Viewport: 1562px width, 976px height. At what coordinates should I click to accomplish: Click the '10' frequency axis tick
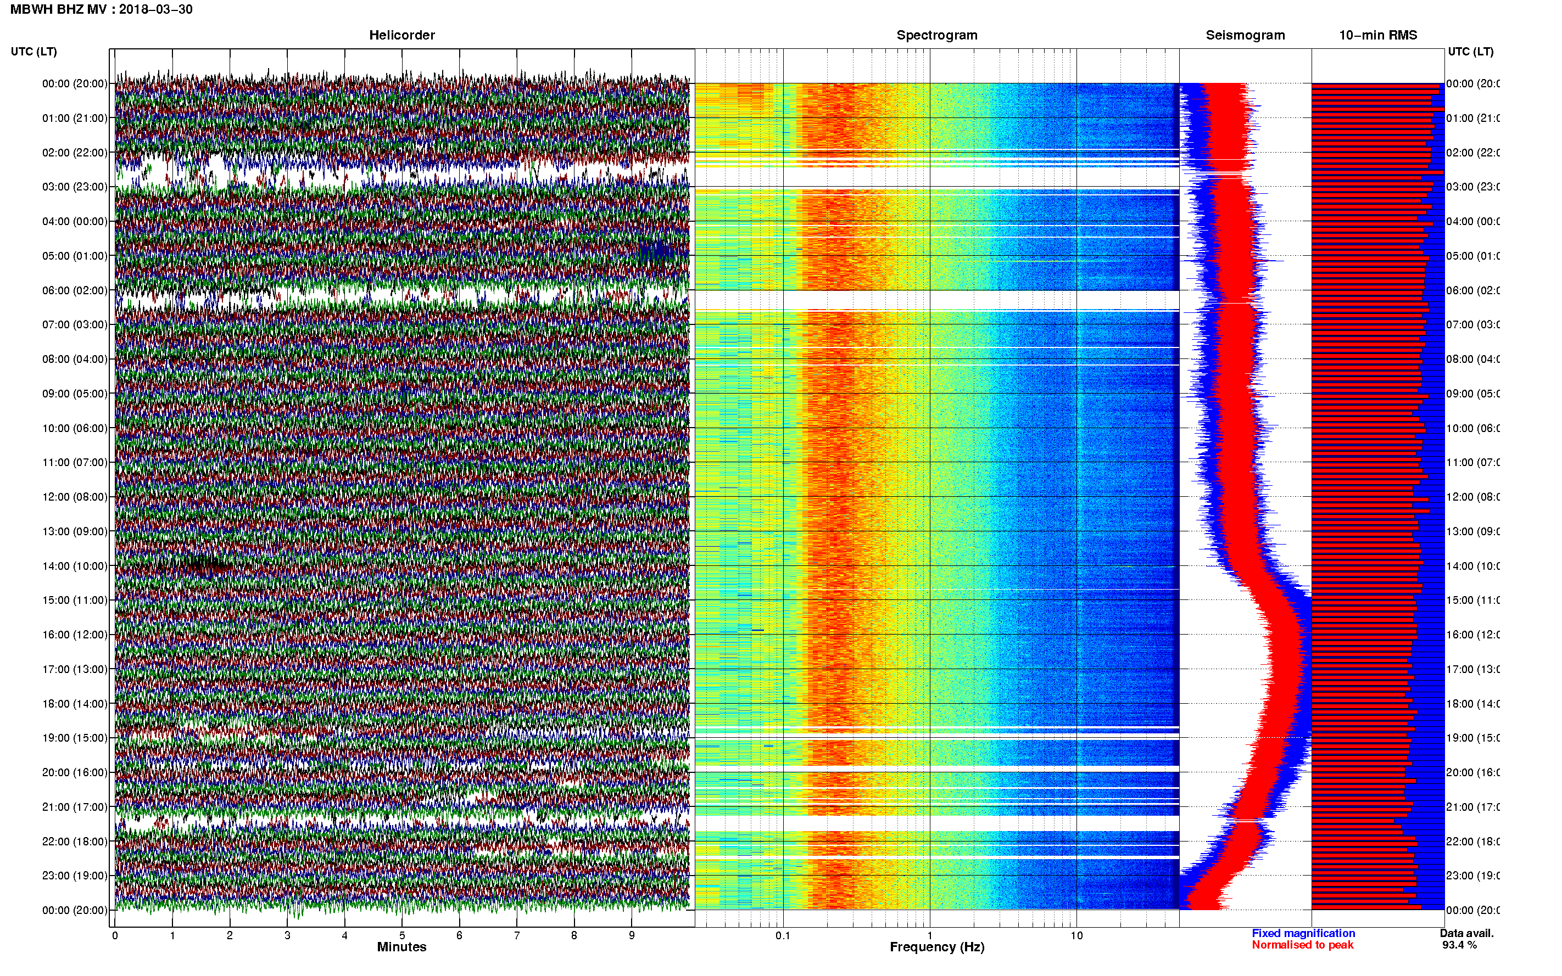(1076, 935)
